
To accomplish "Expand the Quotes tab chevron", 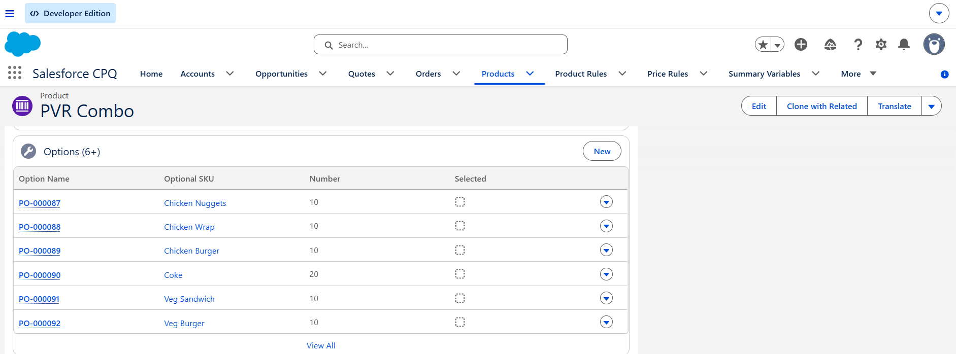I will (x=390, y=74).
